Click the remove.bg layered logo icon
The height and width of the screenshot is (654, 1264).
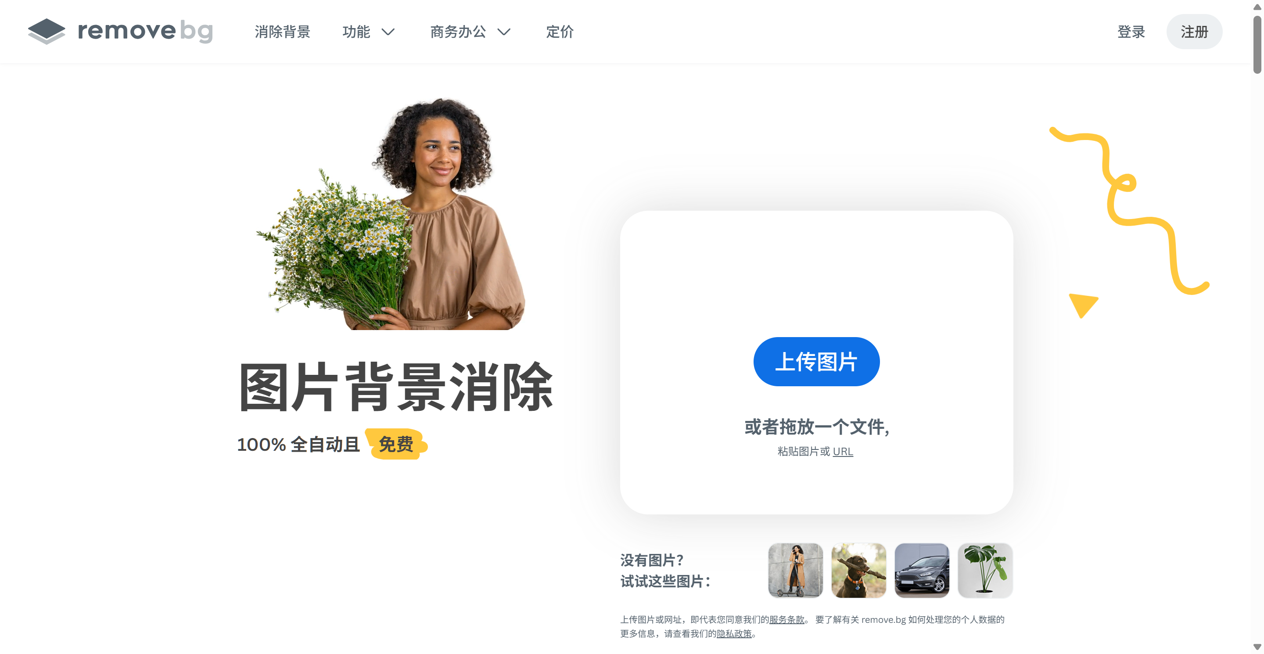pos(47,32)
